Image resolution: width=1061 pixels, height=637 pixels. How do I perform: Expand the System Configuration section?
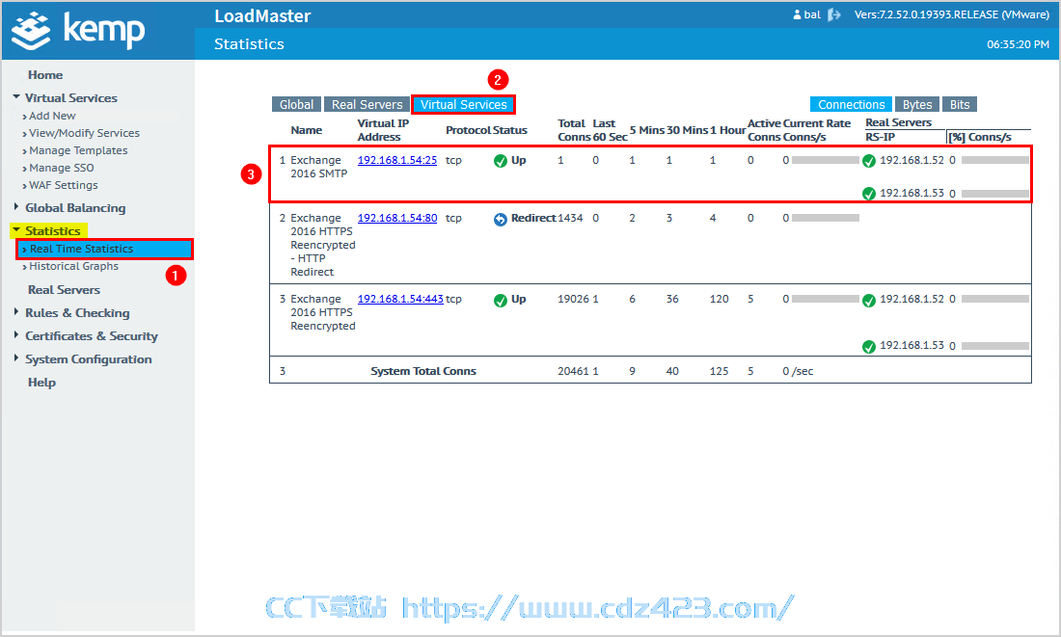pos(16,358)
